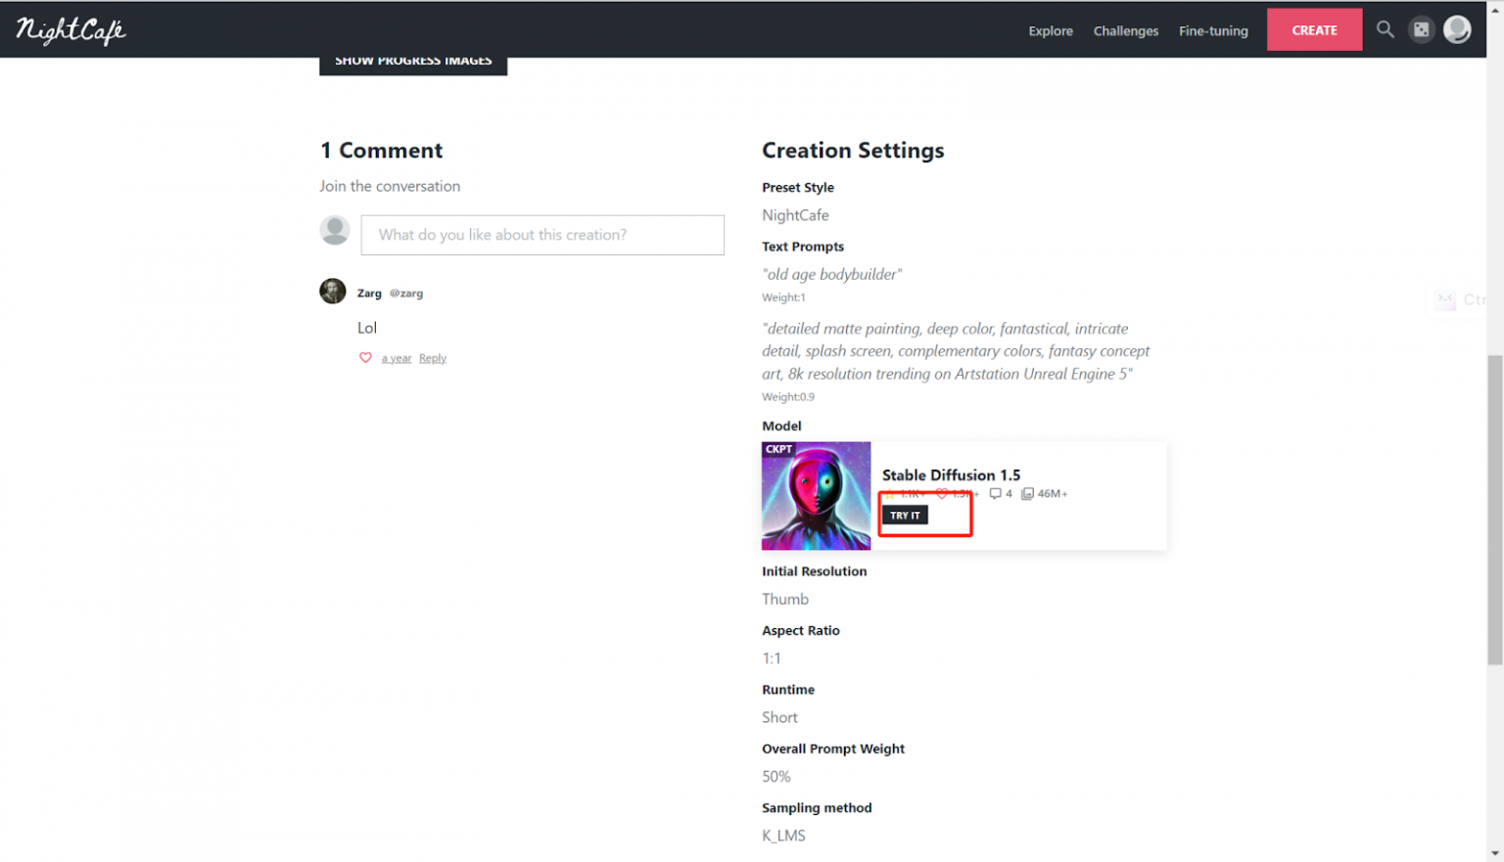1504x862 pixels.
Task: Open the user profile avatar menu
Action: [x=1457, y=29]
